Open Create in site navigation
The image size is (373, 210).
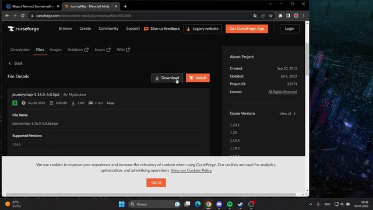coord(85,29)
